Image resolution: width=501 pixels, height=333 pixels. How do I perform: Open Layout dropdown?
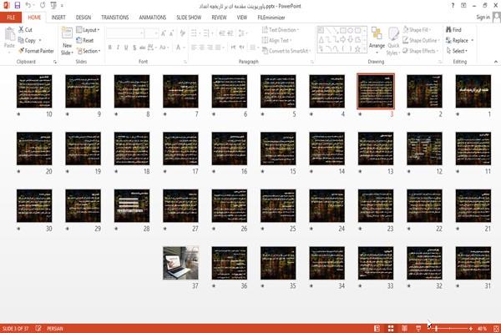tap(88, 30)
